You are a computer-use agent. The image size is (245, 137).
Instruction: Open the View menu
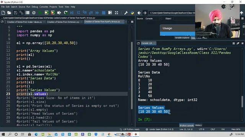click(x=67, y=7)
